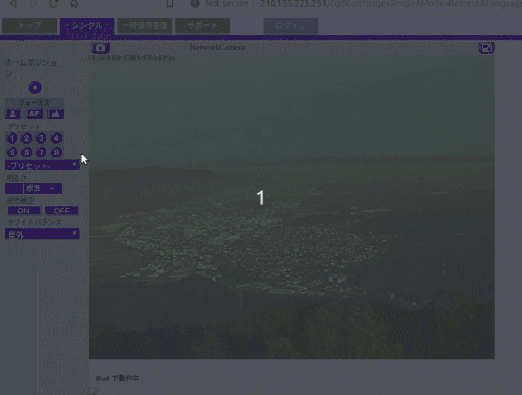Reload the page with the refresh icon

[53, 4]
